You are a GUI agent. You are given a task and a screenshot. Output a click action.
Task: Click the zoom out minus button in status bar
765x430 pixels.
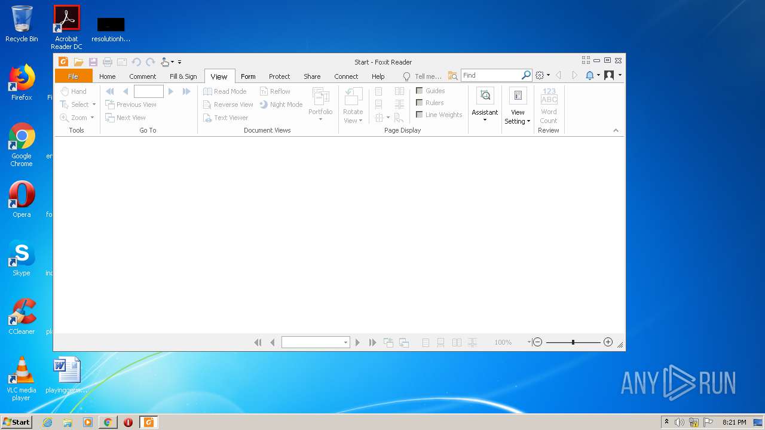537,342
